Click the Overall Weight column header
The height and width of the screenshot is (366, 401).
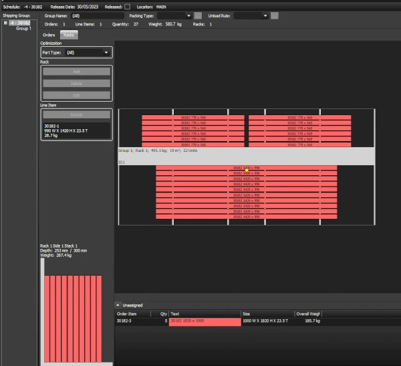click(308, 314)
